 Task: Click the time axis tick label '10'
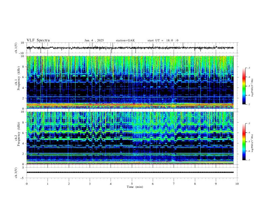(237, 184)
